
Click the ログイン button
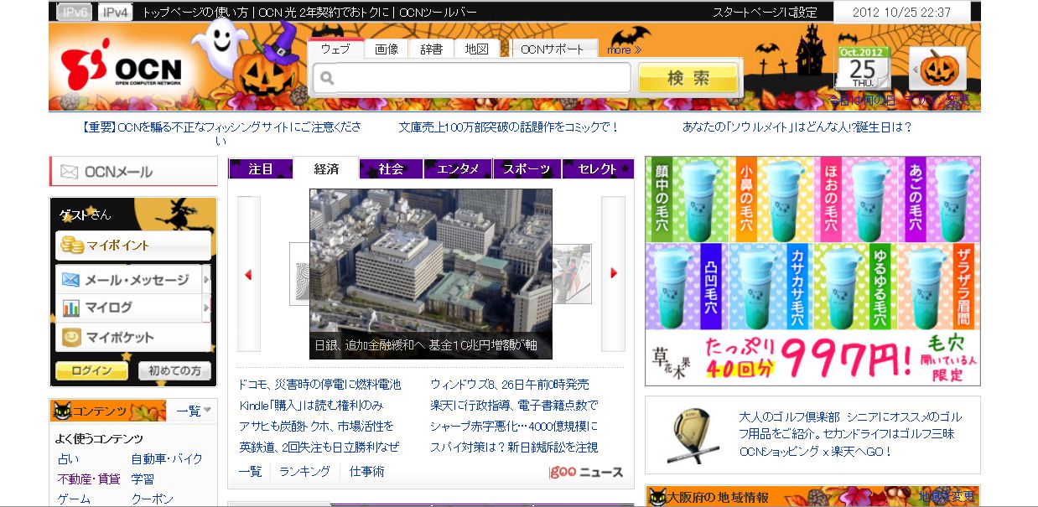(91, 370)
